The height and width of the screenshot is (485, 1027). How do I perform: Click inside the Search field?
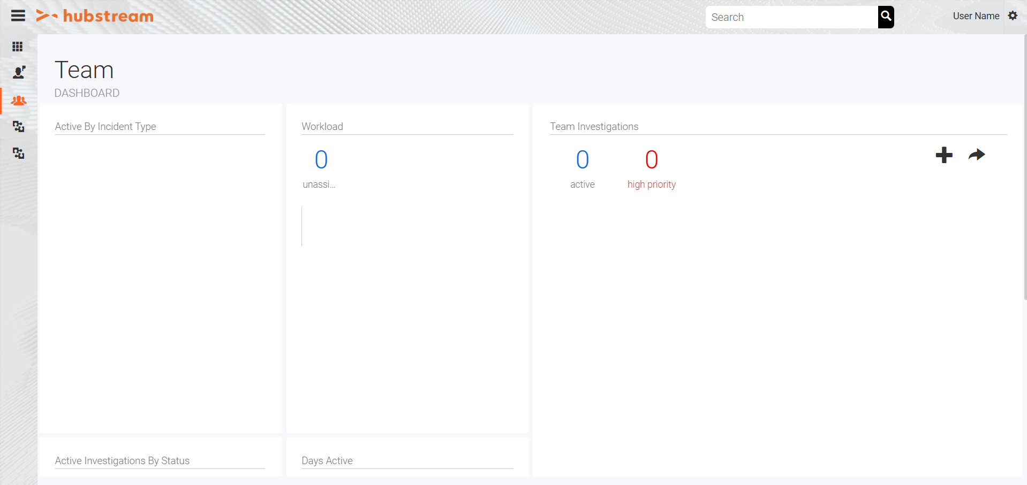point(792,17)
